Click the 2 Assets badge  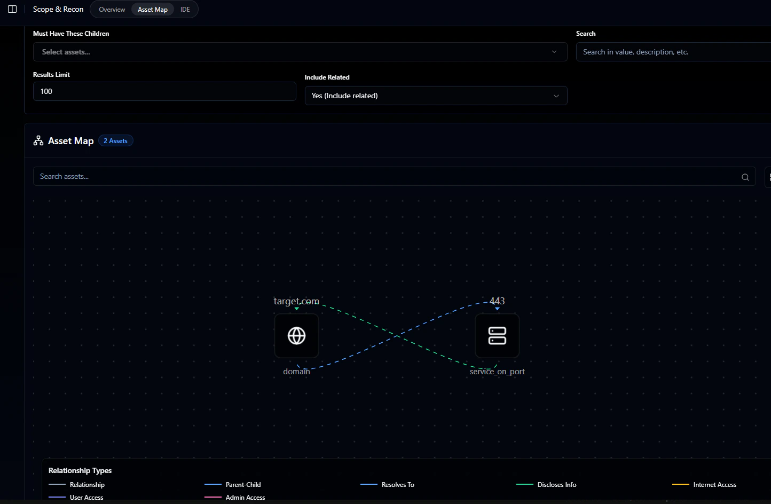(115, 140)
